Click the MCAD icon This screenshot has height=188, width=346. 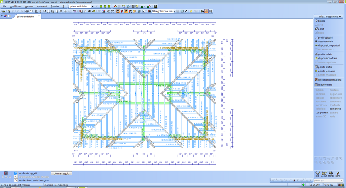331,174
